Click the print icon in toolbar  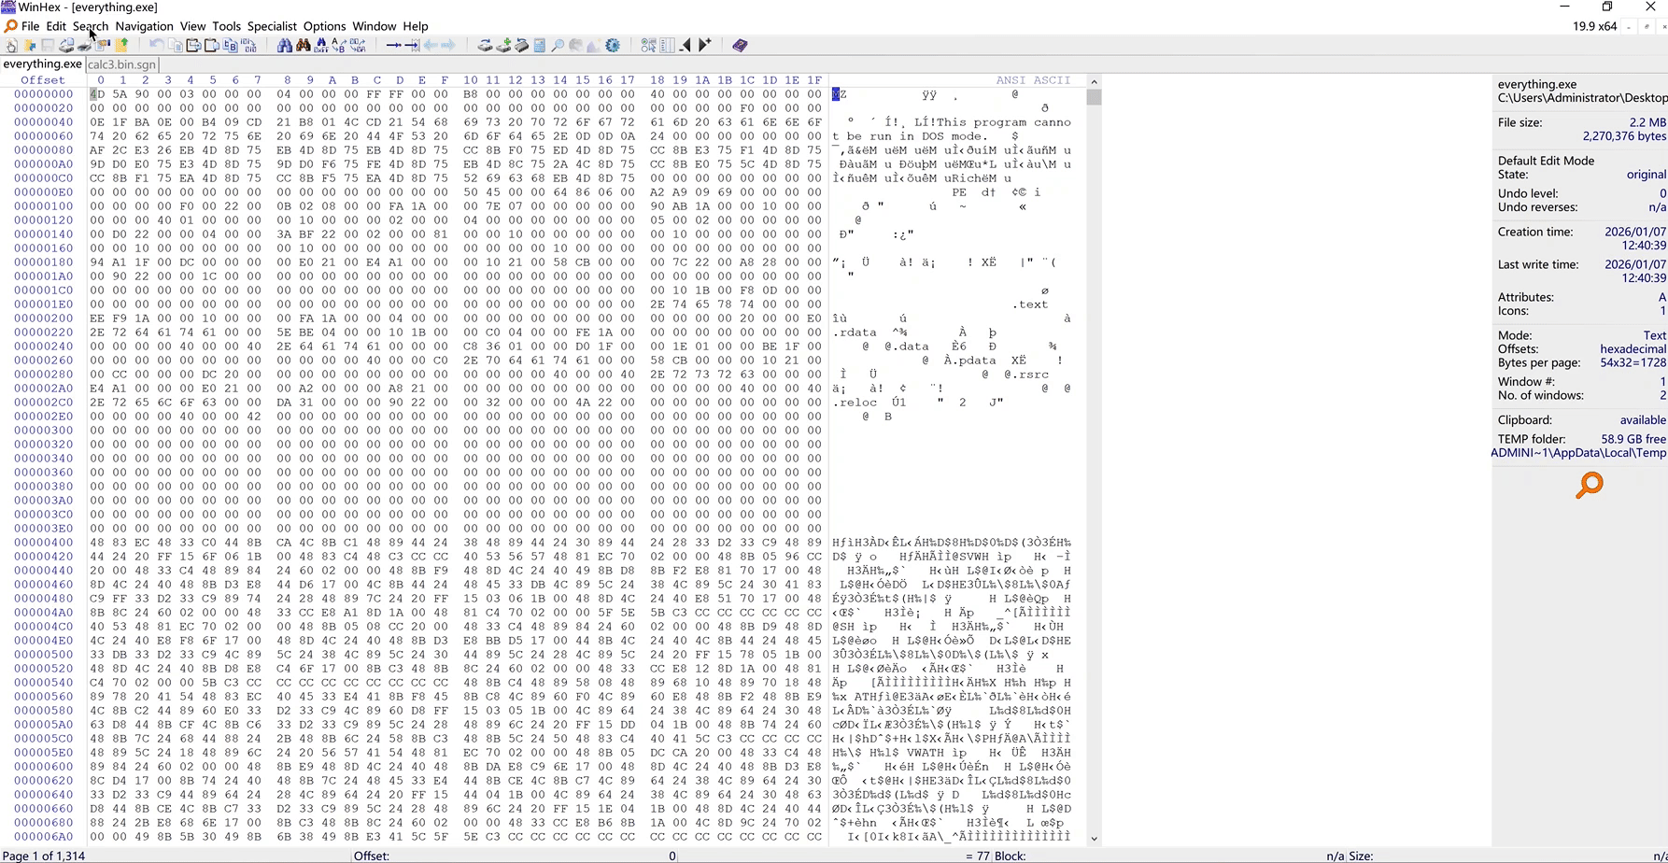click(85, 45)
